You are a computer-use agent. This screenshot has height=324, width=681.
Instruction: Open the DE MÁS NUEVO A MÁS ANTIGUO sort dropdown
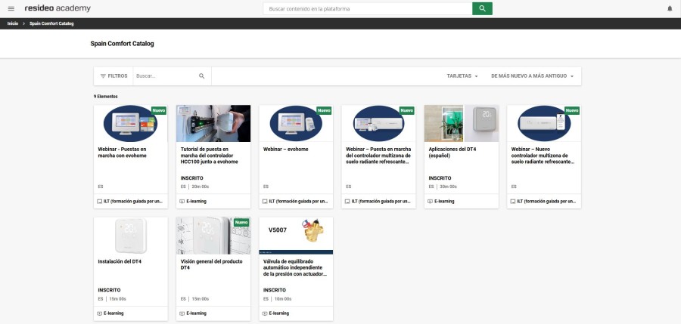coord(533,76)
